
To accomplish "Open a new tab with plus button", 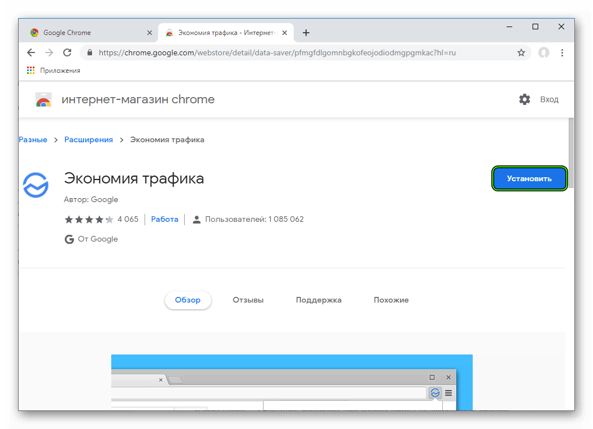I will (x=306, y=33).
